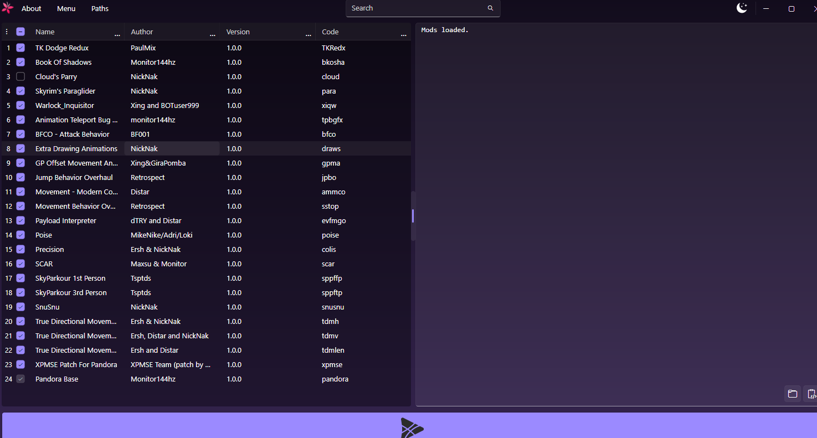Minimize the Pandora window

[x=766, y=8]
